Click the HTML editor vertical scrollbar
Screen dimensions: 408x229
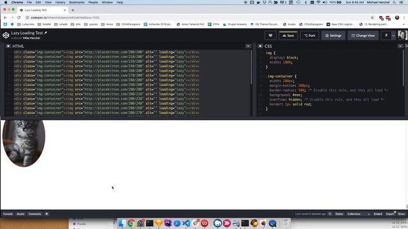pyautogui.click(x=251, y=67)
